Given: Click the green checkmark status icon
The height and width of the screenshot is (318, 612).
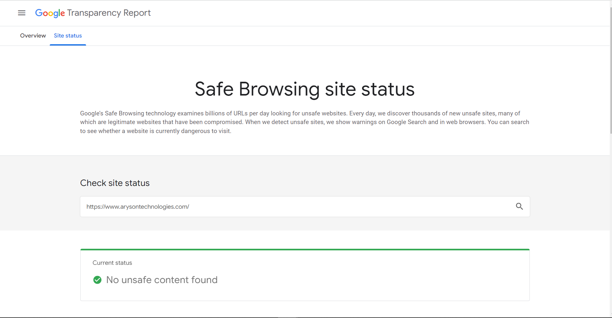Looking at the screenshot, I should (x=97, y=280).
